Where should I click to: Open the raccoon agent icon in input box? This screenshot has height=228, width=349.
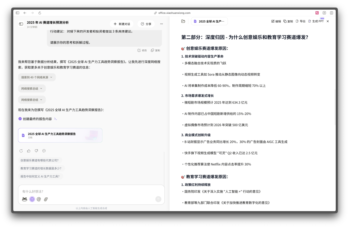(x=25, y=199)
